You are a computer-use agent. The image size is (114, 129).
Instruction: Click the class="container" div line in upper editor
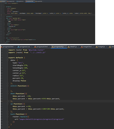[x=11, y=3]
